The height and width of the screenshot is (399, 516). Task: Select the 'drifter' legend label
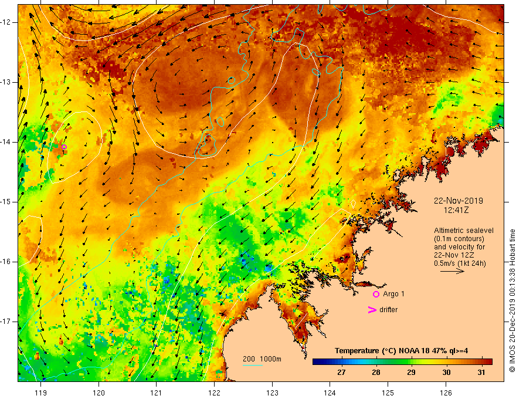tap(388, 310)
